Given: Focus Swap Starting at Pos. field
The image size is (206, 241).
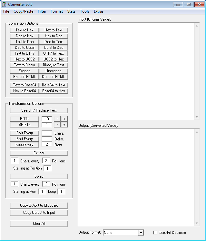Looking at the screenshot, I should (42, 192).
